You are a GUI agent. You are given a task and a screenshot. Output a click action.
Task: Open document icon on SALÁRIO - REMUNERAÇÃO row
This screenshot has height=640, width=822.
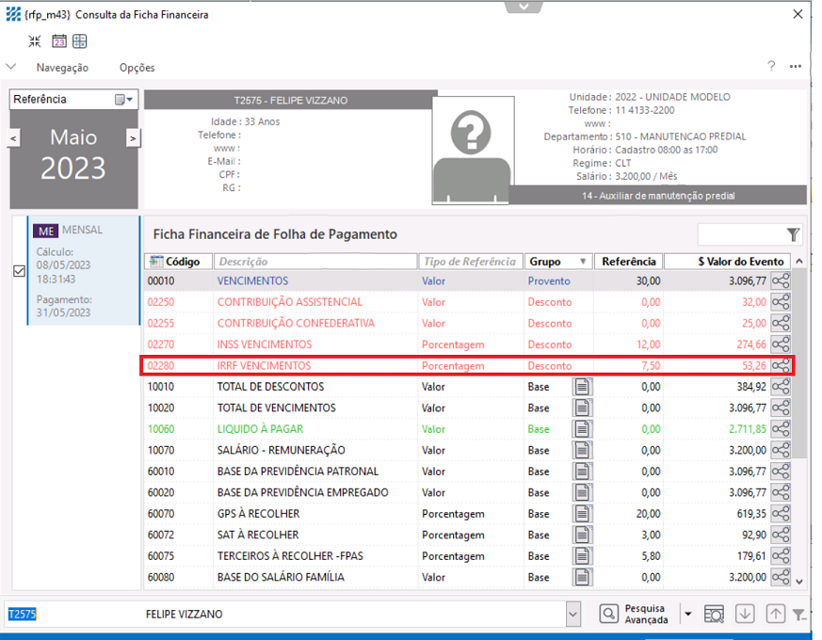[582, 450]
